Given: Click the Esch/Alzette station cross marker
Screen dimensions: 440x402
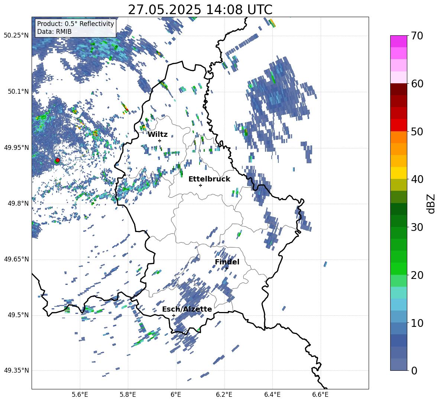Looking at the screenshot, I should tap(174, 315).
